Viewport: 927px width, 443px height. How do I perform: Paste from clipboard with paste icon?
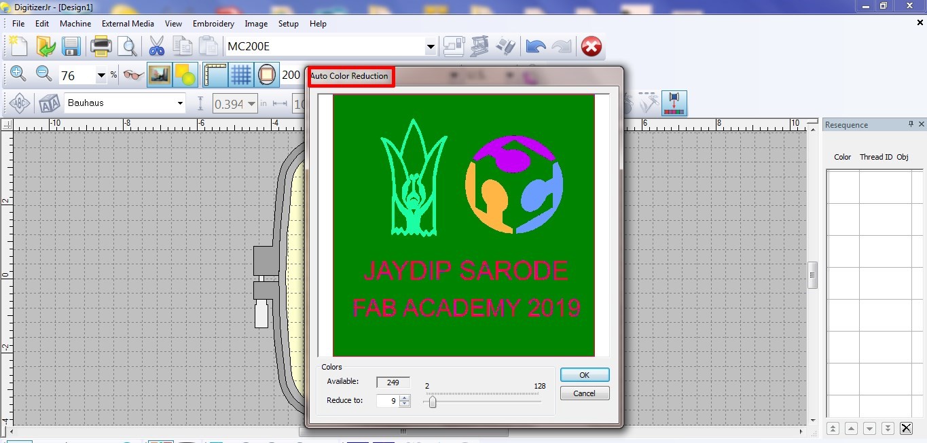207,46
